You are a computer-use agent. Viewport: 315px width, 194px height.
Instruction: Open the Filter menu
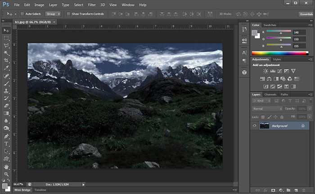click(92, 5)
